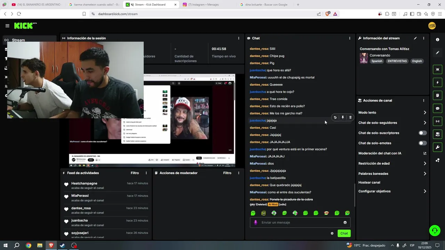Open chat settings gear icon
The width and height of the screenshot is (445, 250).
[x=332, y=233]
